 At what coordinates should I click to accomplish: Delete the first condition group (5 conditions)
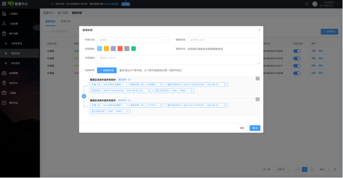coord(257,79)
